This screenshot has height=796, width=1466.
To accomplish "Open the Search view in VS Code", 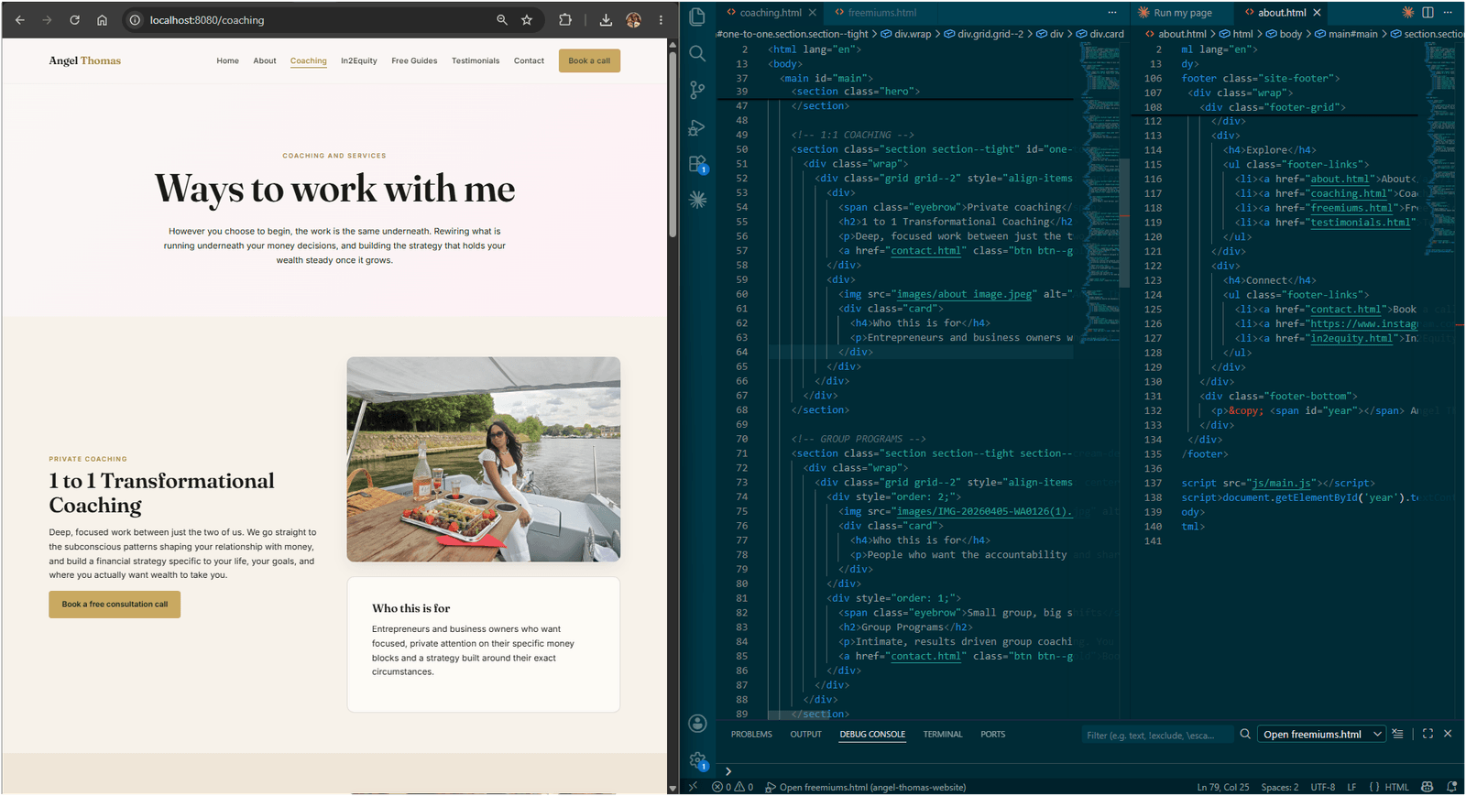I will (697, 53).
